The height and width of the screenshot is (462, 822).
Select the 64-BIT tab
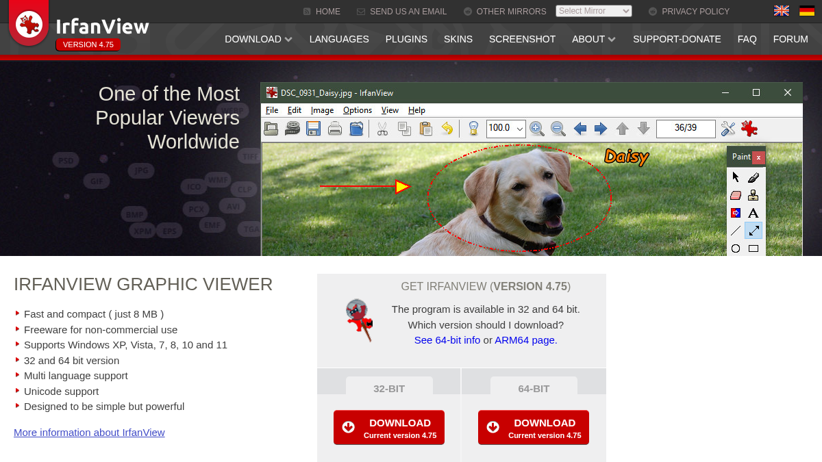click(x=534, y=387)
